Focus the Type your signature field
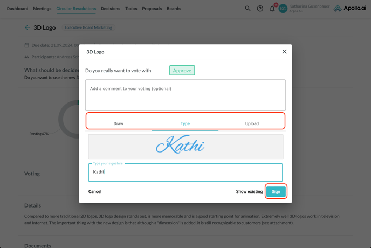Viewport: 371px width, 248px height. (185, 173)
